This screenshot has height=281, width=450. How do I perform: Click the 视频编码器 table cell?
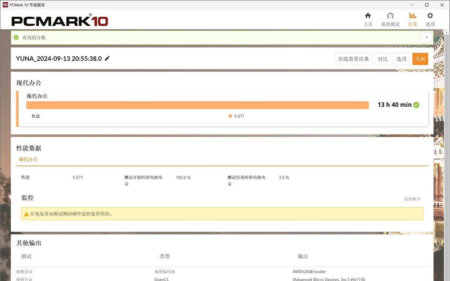[x=165, y=272]
